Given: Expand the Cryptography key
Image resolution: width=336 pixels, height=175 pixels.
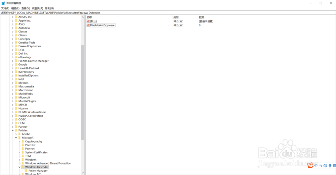Looking at the screenshot, I should tap(19, 141).
